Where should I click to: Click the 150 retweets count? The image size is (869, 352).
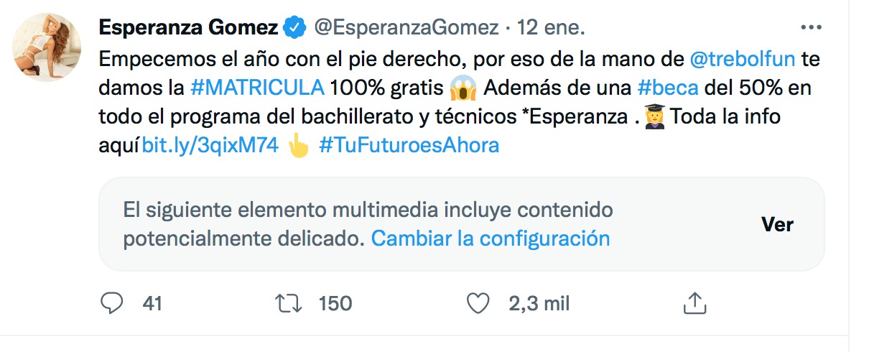click(x=335, y=303)
